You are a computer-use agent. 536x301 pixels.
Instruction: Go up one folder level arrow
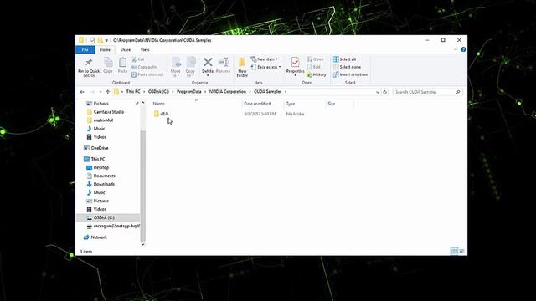click(108, 92)
